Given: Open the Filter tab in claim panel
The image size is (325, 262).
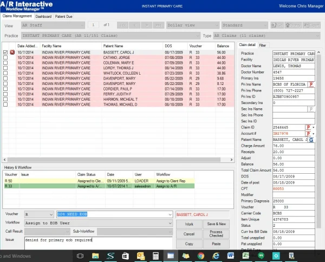Looking at the screenshot, I should point(263,45).
